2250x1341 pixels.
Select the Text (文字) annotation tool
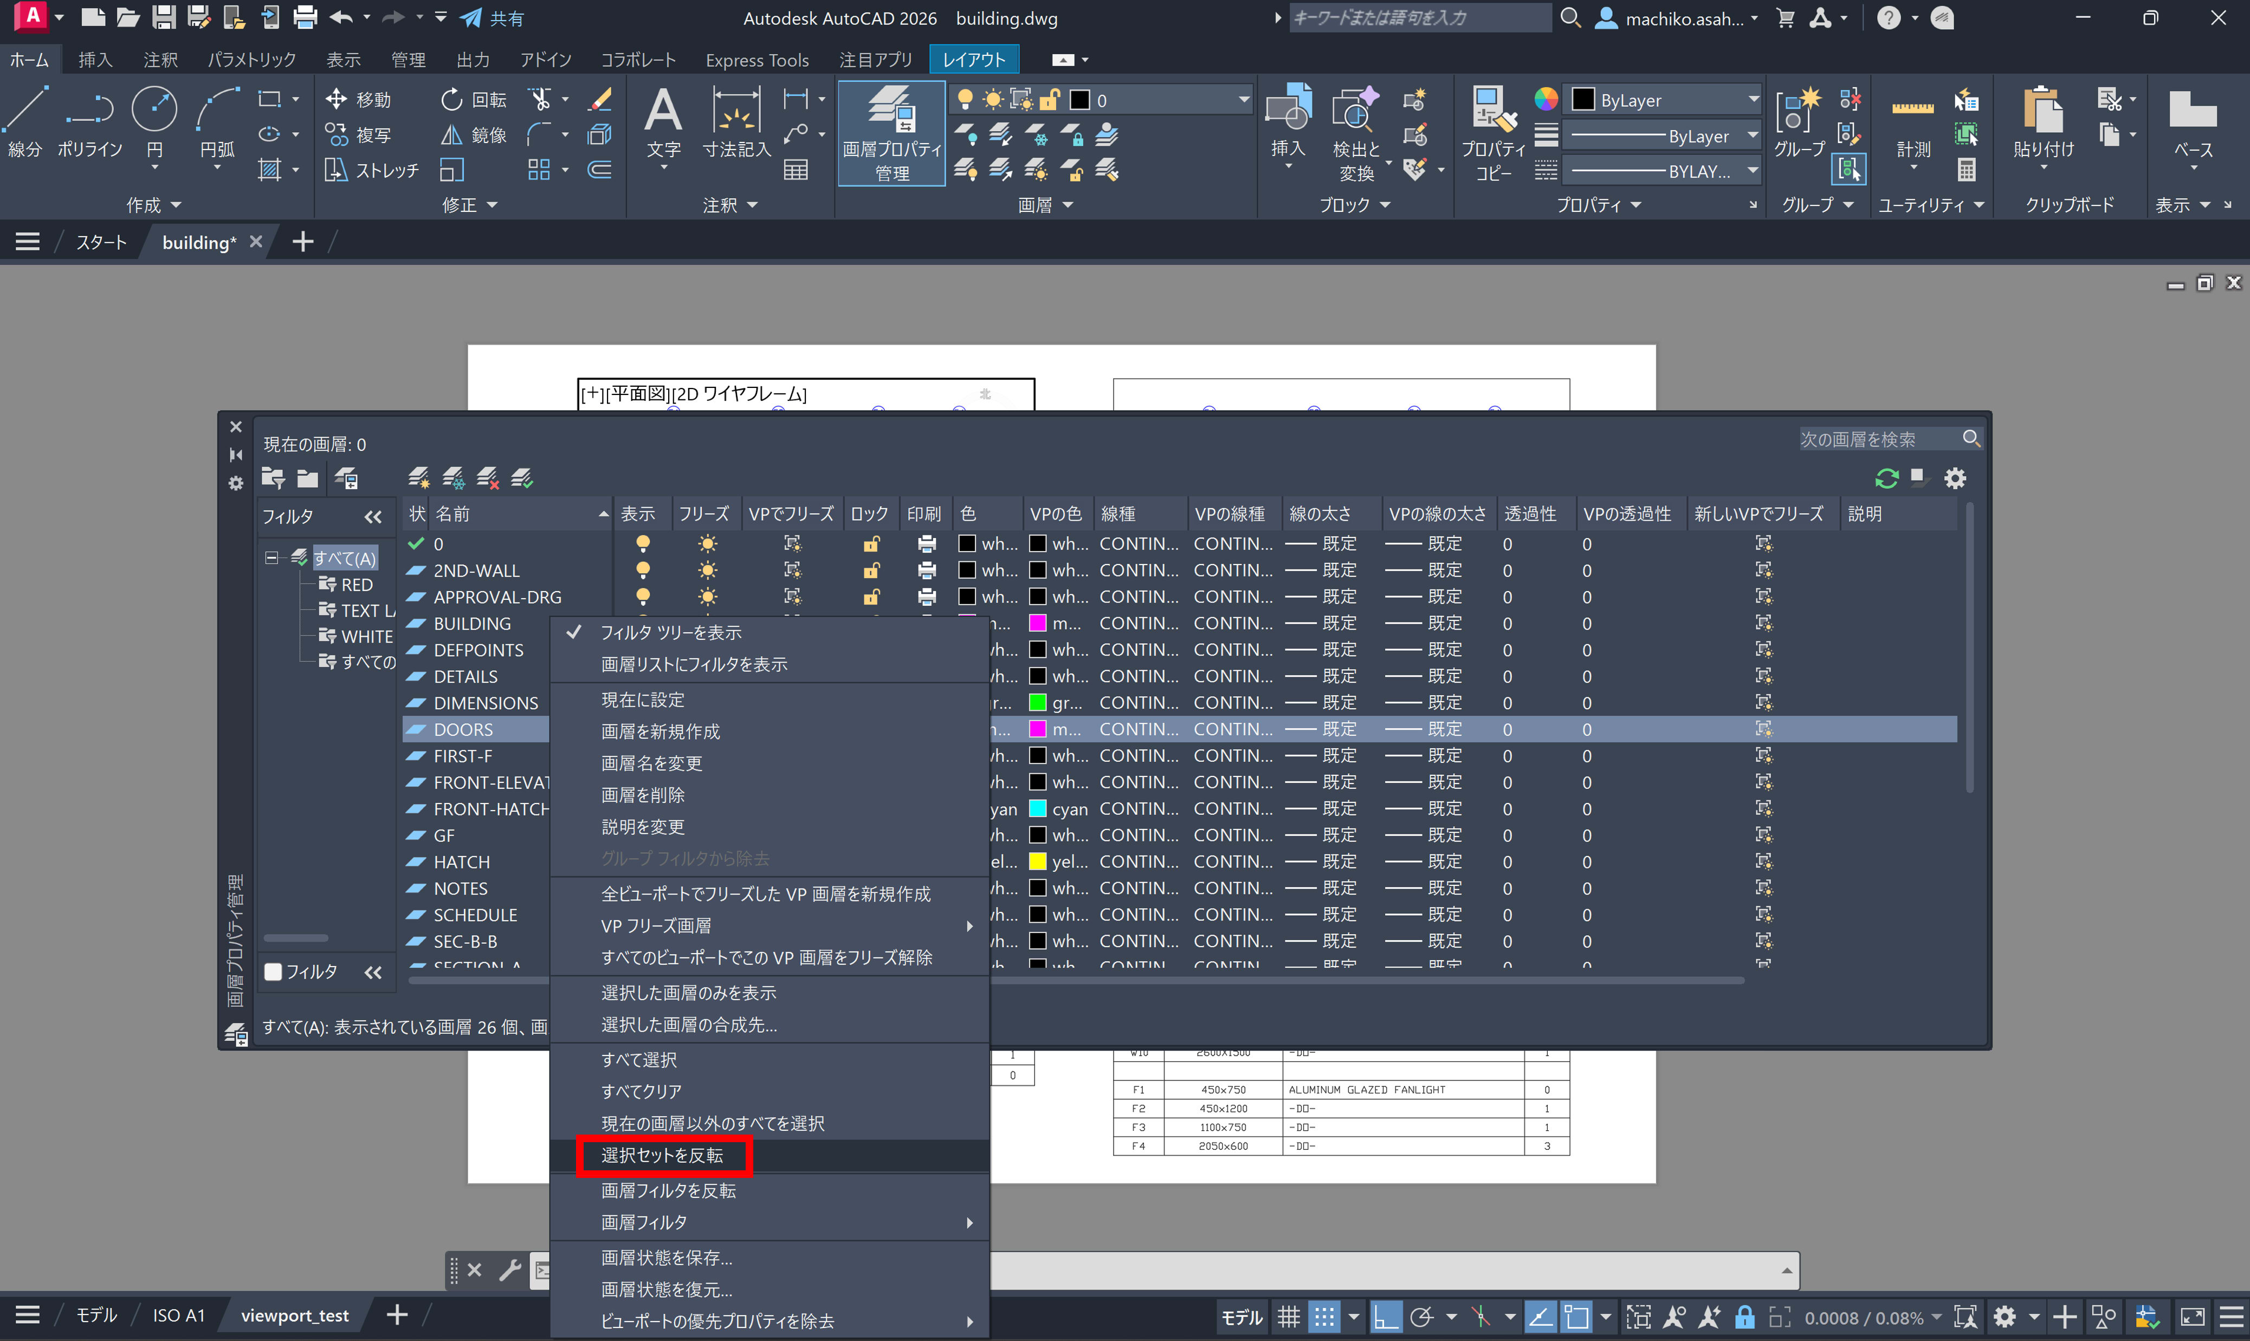[x=663, y=122]
